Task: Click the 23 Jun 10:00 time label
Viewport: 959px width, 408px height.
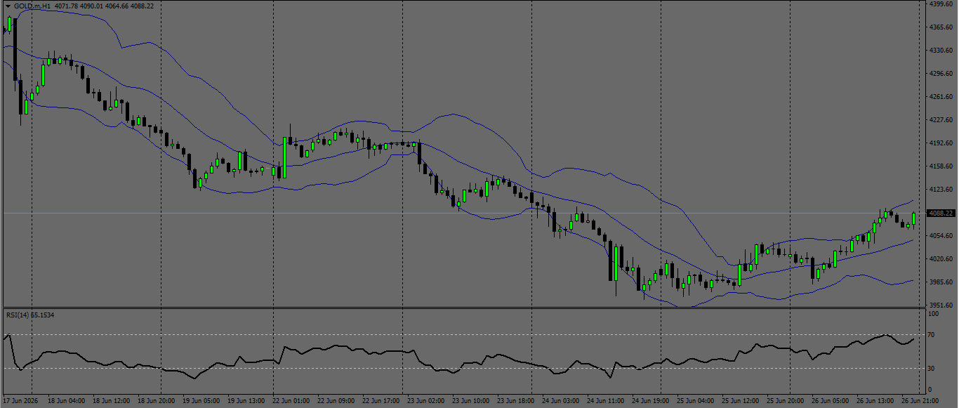Action: pos(471,400)
